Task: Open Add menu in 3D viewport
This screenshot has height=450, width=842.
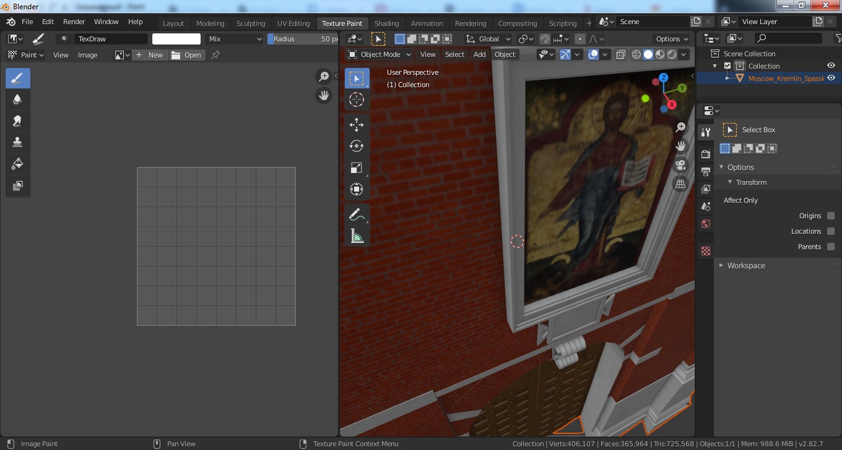Action: [479, 54]
